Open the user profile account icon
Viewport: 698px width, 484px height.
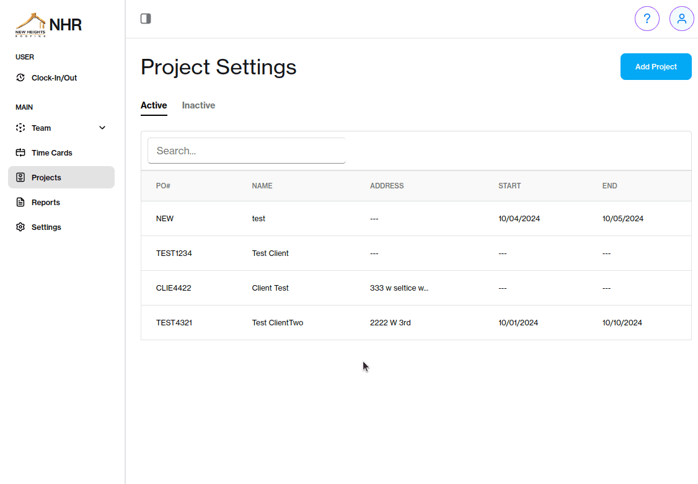[x=682, y=19]
